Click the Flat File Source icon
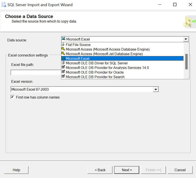Screen dimensions: 196x178 (x=63, y=44)
